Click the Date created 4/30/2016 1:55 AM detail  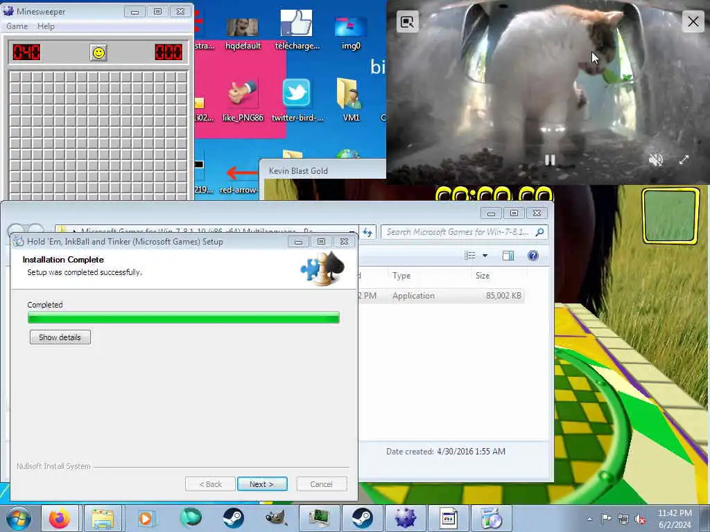(x=446, y=452)
